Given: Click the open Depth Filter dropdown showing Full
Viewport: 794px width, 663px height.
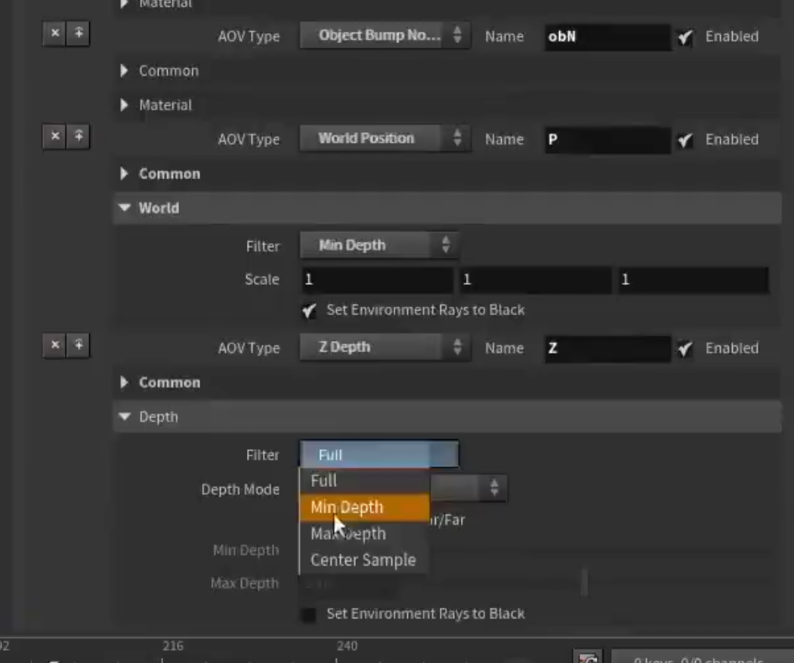Looking at the screenshot, I should point(379,454).
